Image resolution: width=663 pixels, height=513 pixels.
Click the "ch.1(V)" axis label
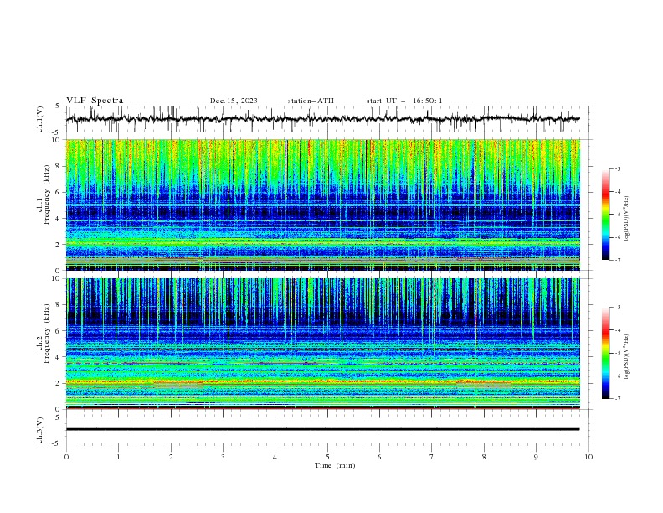click(40, 119)
